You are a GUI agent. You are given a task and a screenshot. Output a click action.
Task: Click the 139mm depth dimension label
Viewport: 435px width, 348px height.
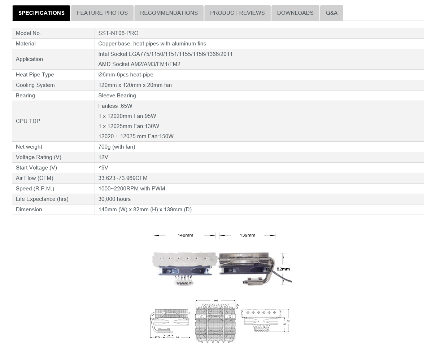click(247, 235)
